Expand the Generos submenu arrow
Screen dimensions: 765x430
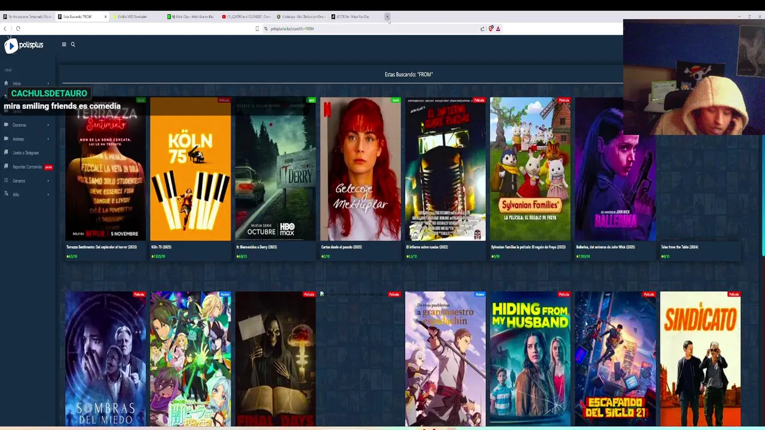[x=48, y=181]
